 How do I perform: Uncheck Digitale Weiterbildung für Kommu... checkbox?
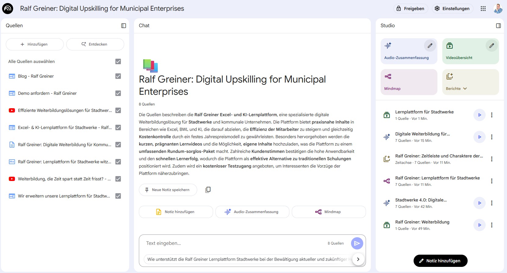pos(118,145)
